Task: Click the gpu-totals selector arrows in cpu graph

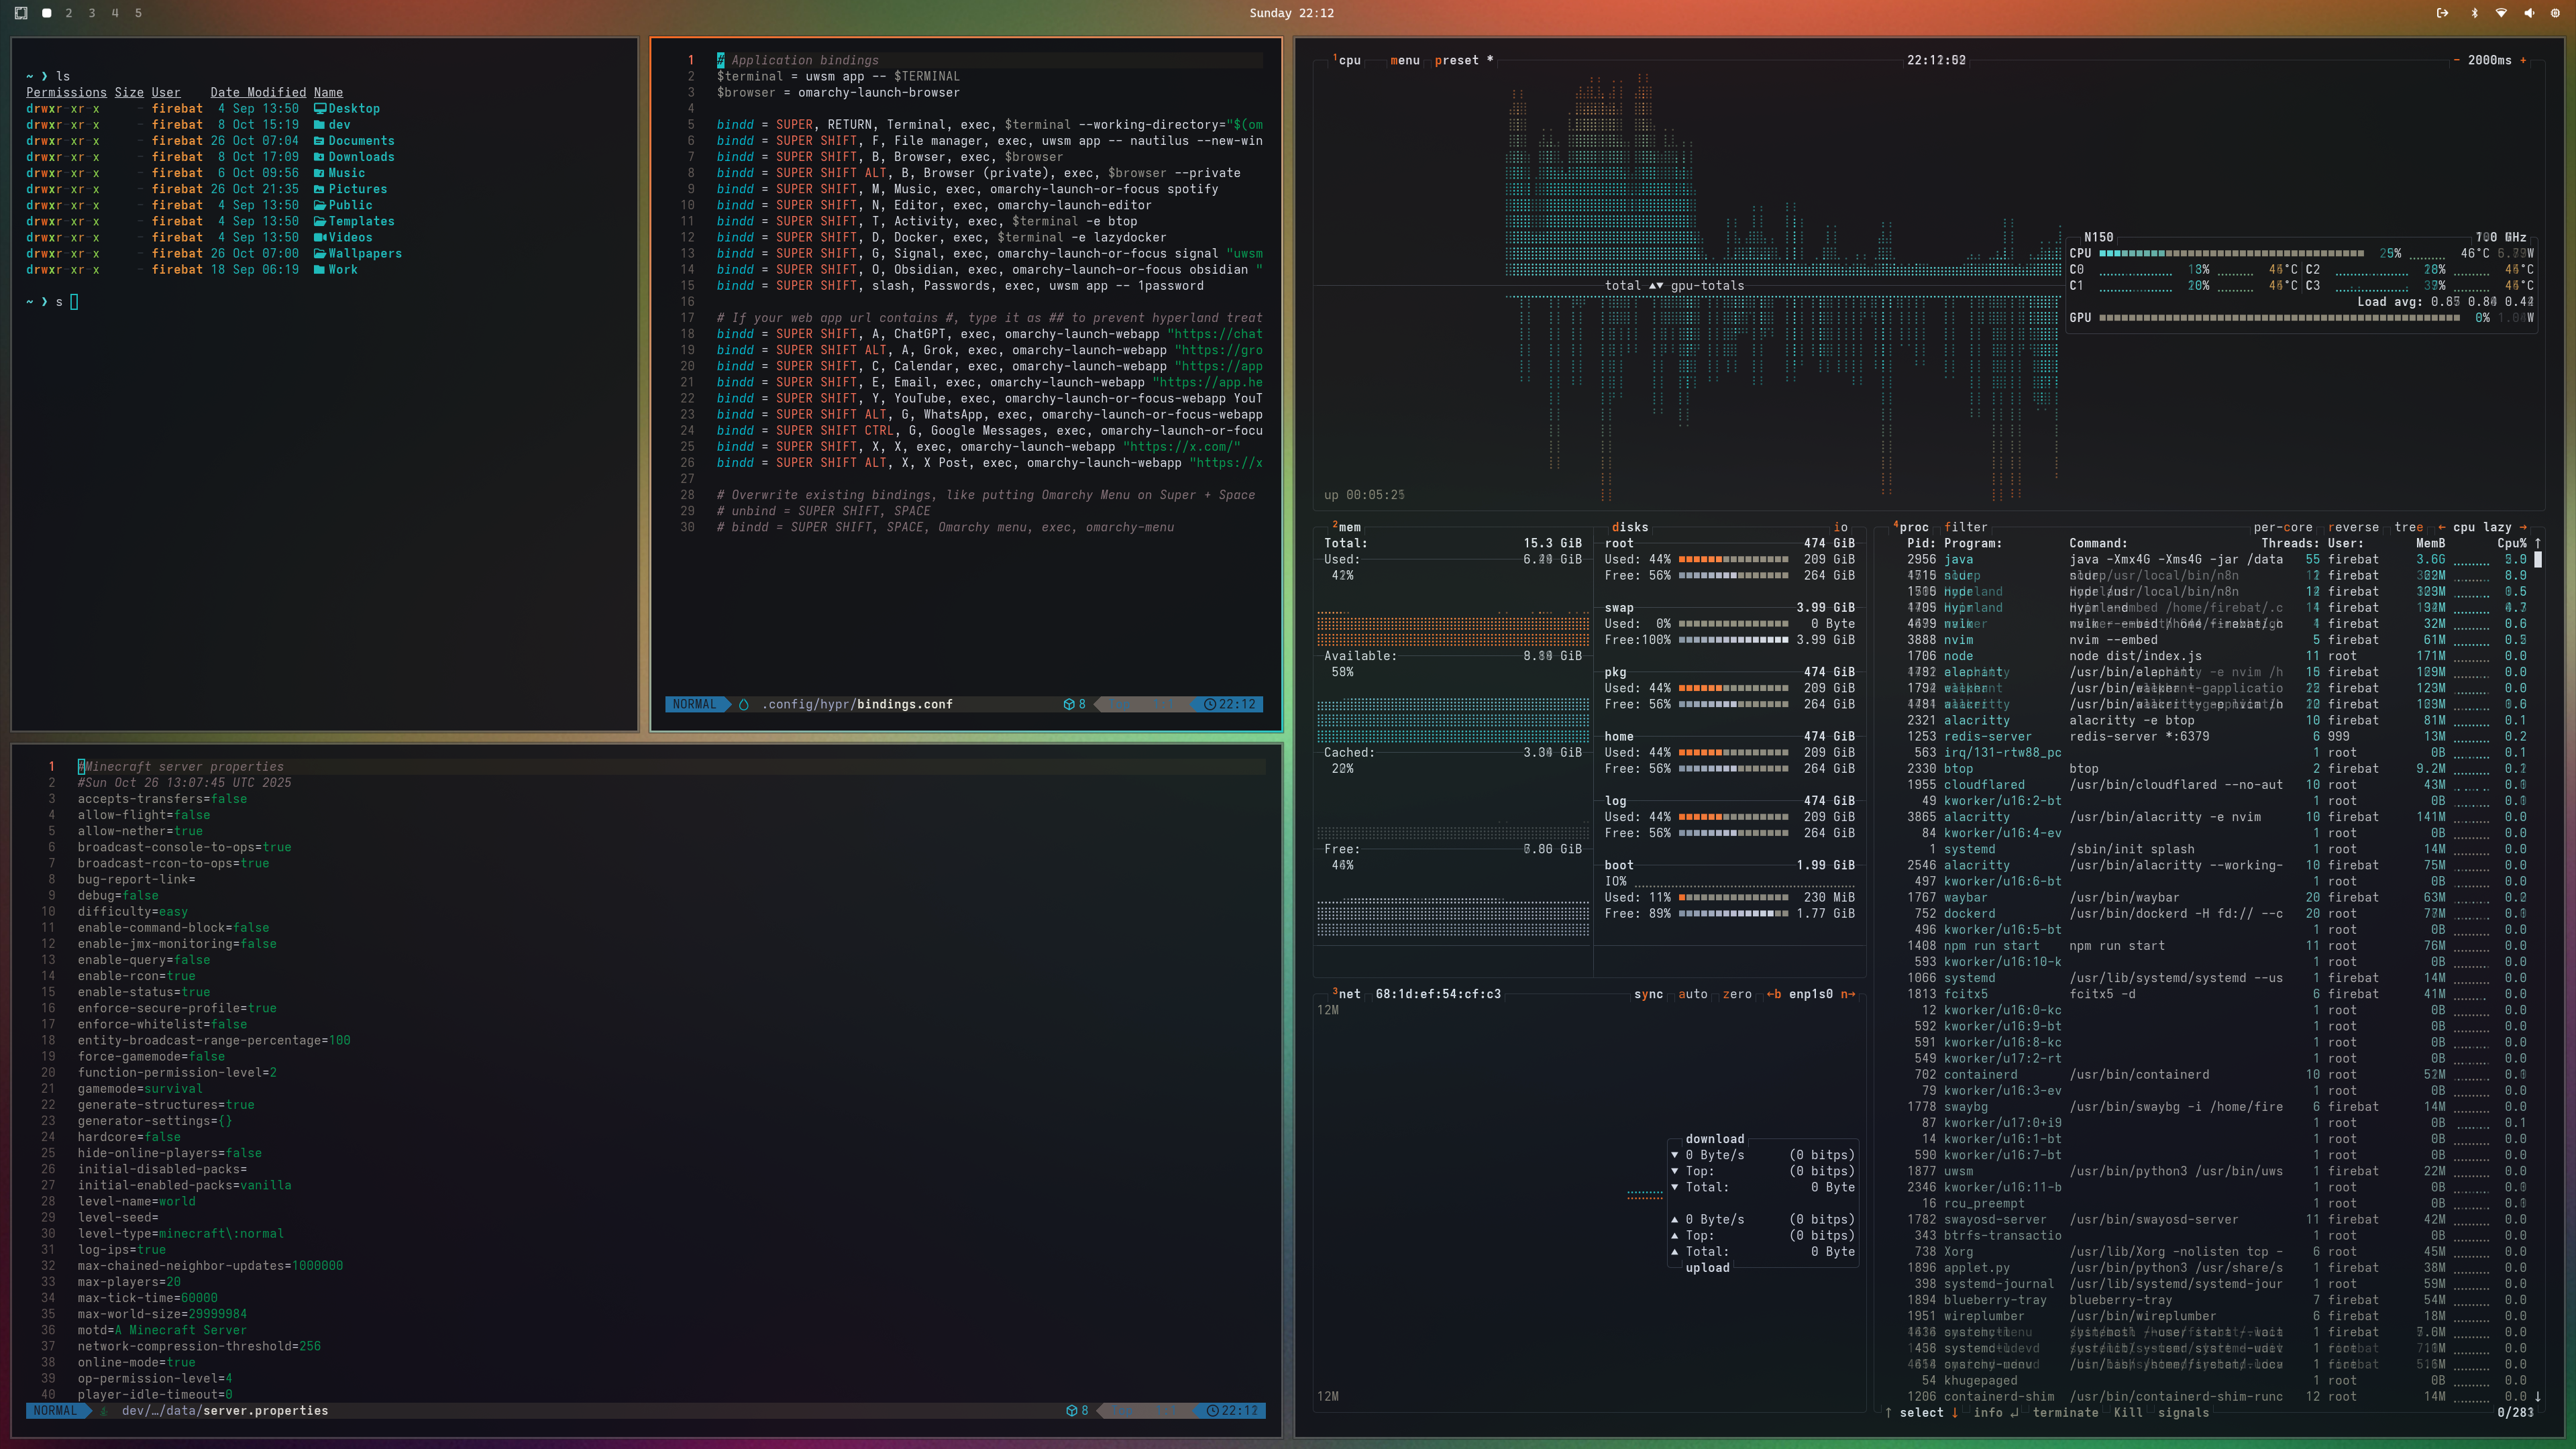Action: click(x=1655, y=286)
